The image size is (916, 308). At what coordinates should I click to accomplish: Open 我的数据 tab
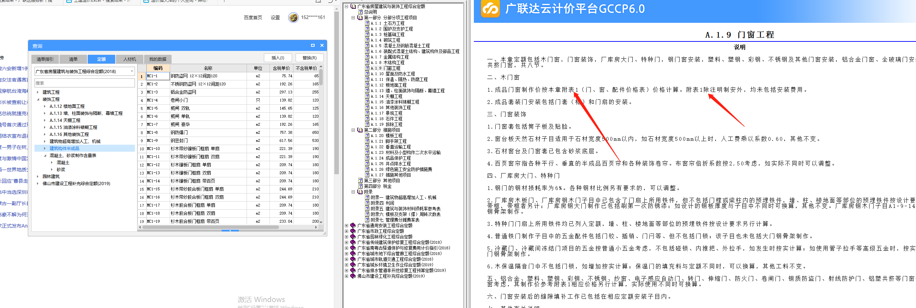point(157,59)
